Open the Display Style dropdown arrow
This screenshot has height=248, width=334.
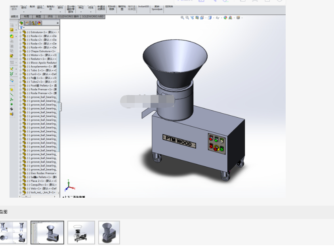tap(214, 18)
